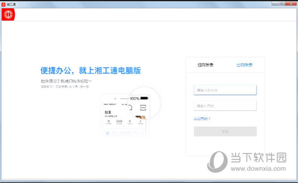Image resolution: width=298 pixels, height=183 pixels.
Task: Click the red union logo icon
Action: pyautogui.click(x=8, y=14)
